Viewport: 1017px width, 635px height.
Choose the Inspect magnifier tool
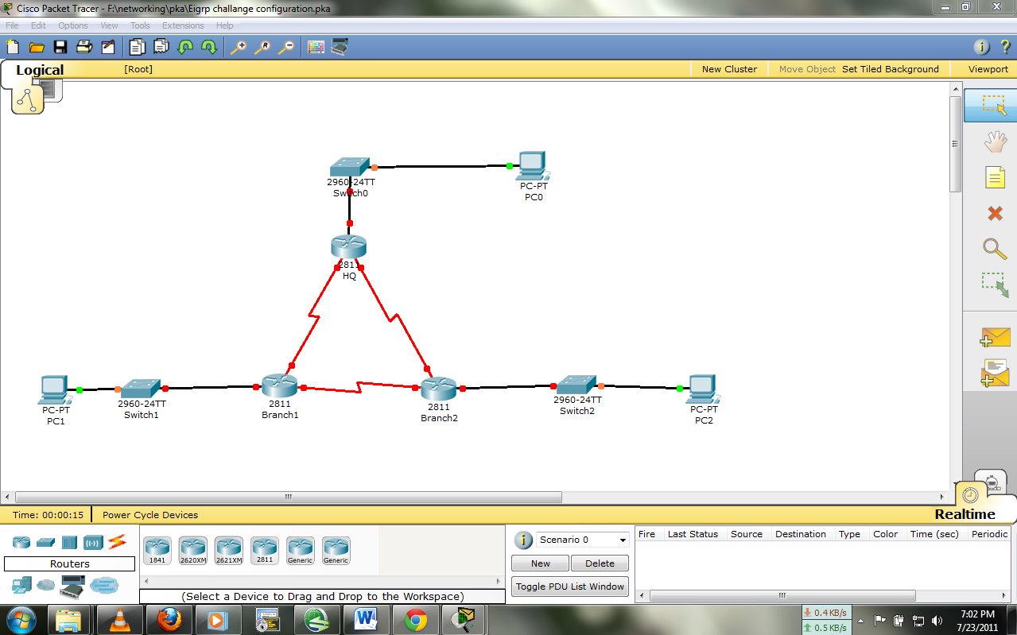(x=995, y=249)
